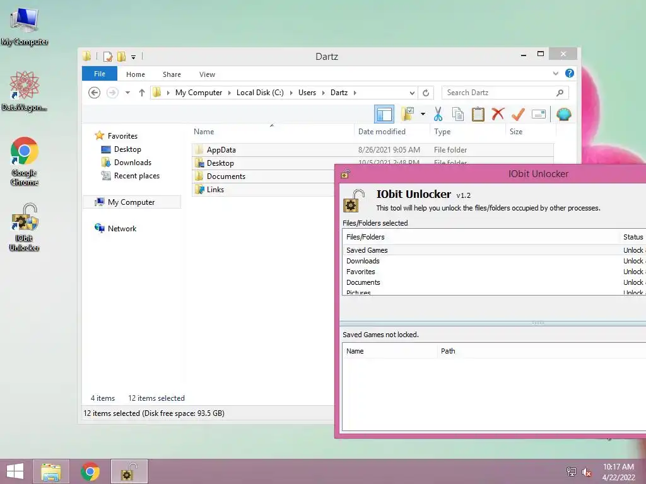This screenshot has height=484, width=646.
Task: Click File Explorer in the taskbar
Action: click(x=51, y=471)
